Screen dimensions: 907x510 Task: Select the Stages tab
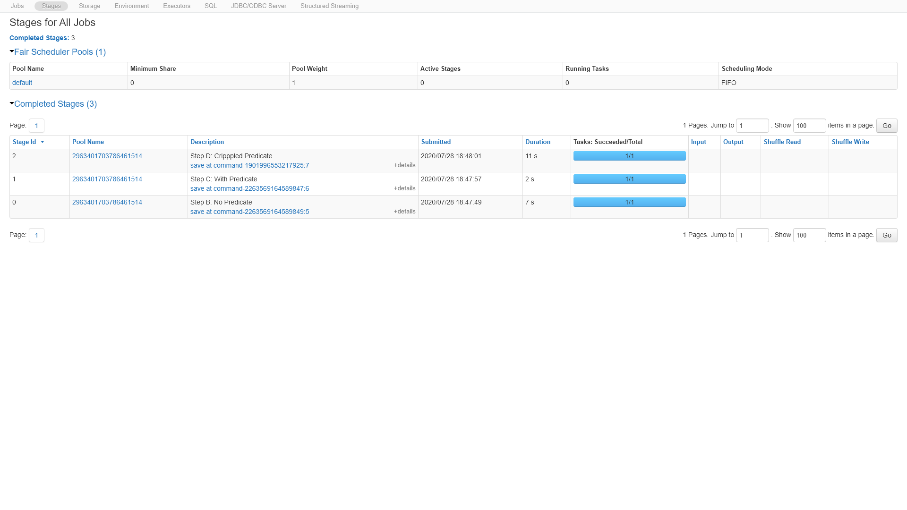(51, 6)
